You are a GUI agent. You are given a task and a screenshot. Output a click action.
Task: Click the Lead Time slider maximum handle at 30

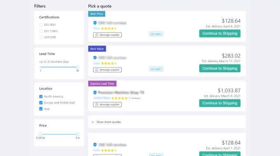[x=78, y=67]
